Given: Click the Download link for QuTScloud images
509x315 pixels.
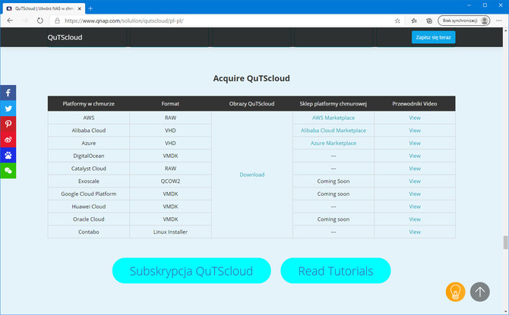Looking at the screenshot, I should [252, 175].
